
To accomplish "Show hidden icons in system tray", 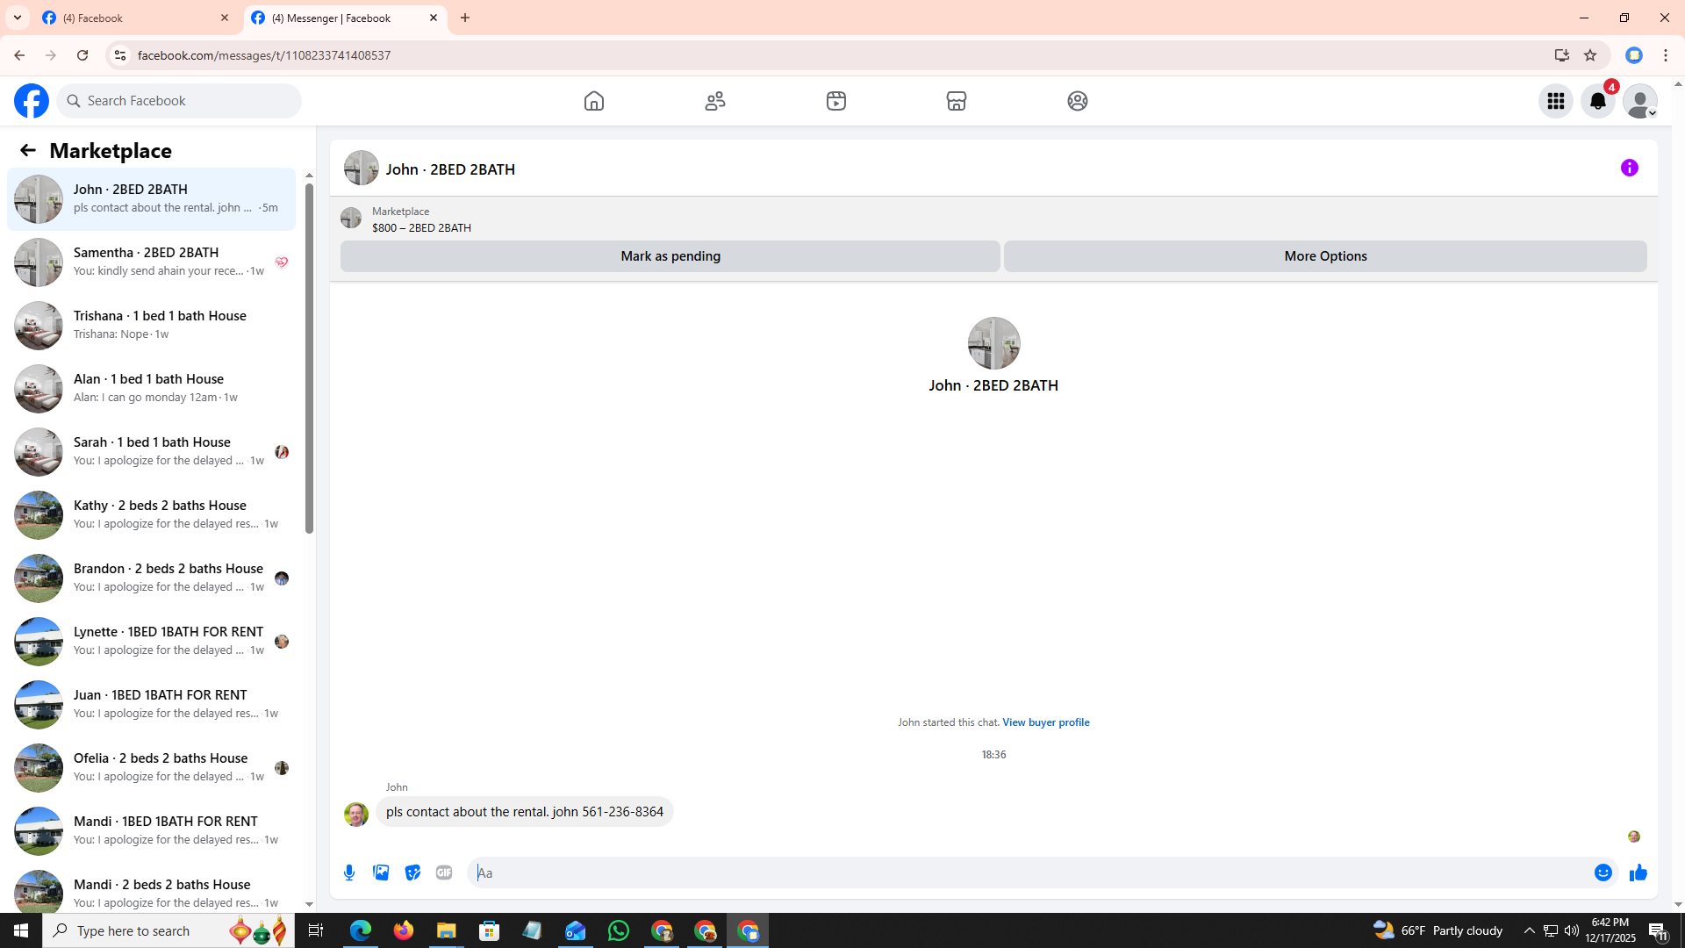I will click(x=1529, y=930).
